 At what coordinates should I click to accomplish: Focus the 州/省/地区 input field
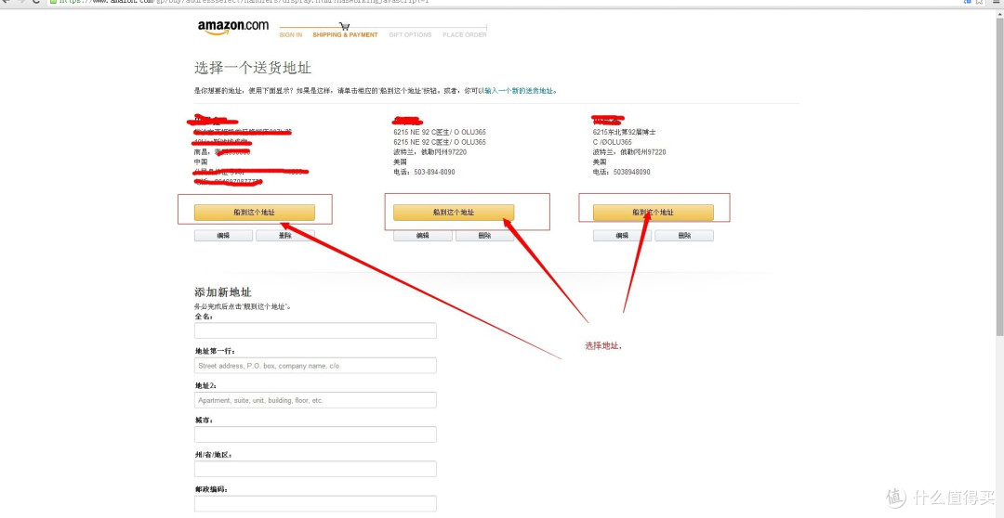315,469
